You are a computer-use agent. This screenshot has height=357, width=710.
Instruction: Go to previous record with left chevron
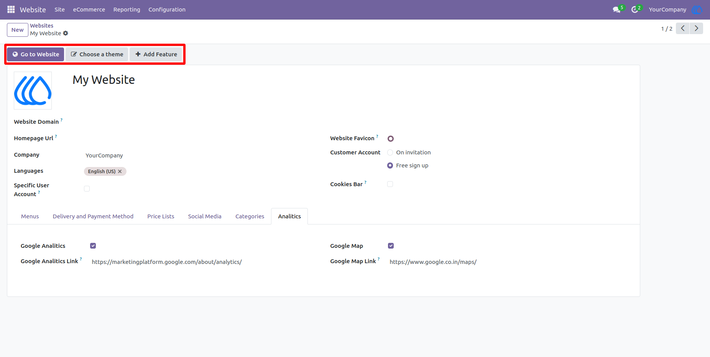pos(682,28)
